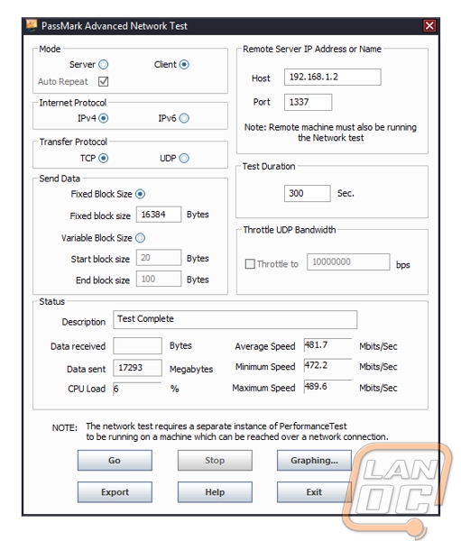The height and width of the screenshot is (541, 461).
Task: Select TCP transfer protocol
Action: point(103,158)
